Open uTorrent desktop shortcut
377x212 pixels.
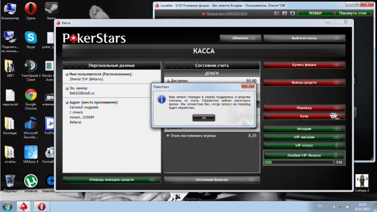(x=31, y=183)
